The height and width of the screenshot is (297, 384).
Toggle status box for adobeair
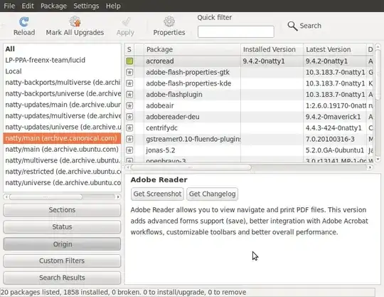(x=129, y=105)
